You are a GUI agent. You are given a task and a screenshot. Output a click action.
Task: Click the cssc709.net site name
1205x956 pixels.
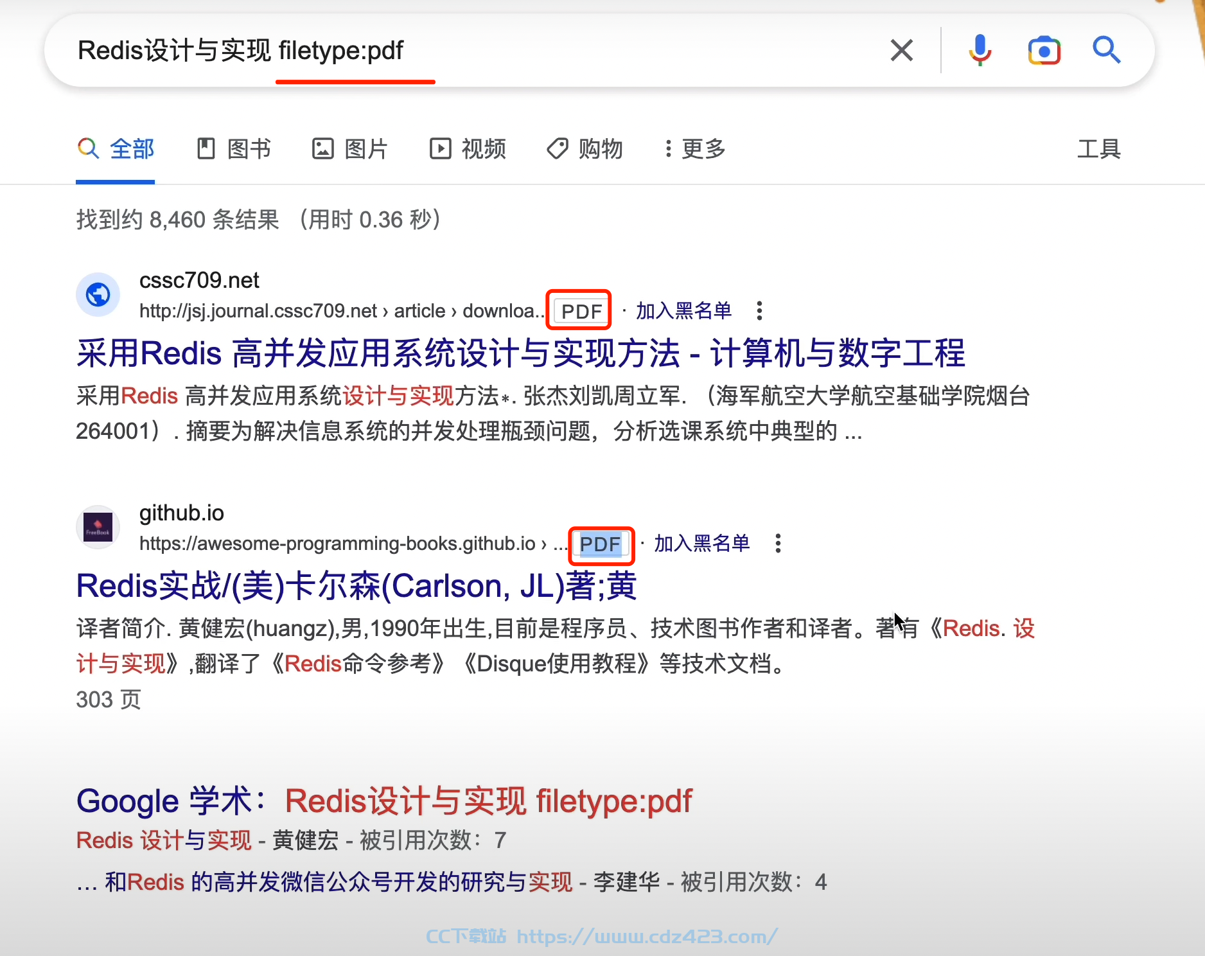(x=199, y=280)
